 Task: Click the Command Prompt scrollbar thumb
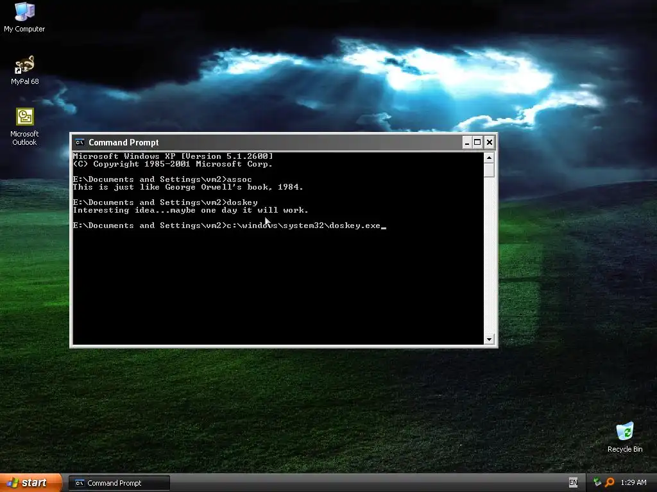[489, 170]
